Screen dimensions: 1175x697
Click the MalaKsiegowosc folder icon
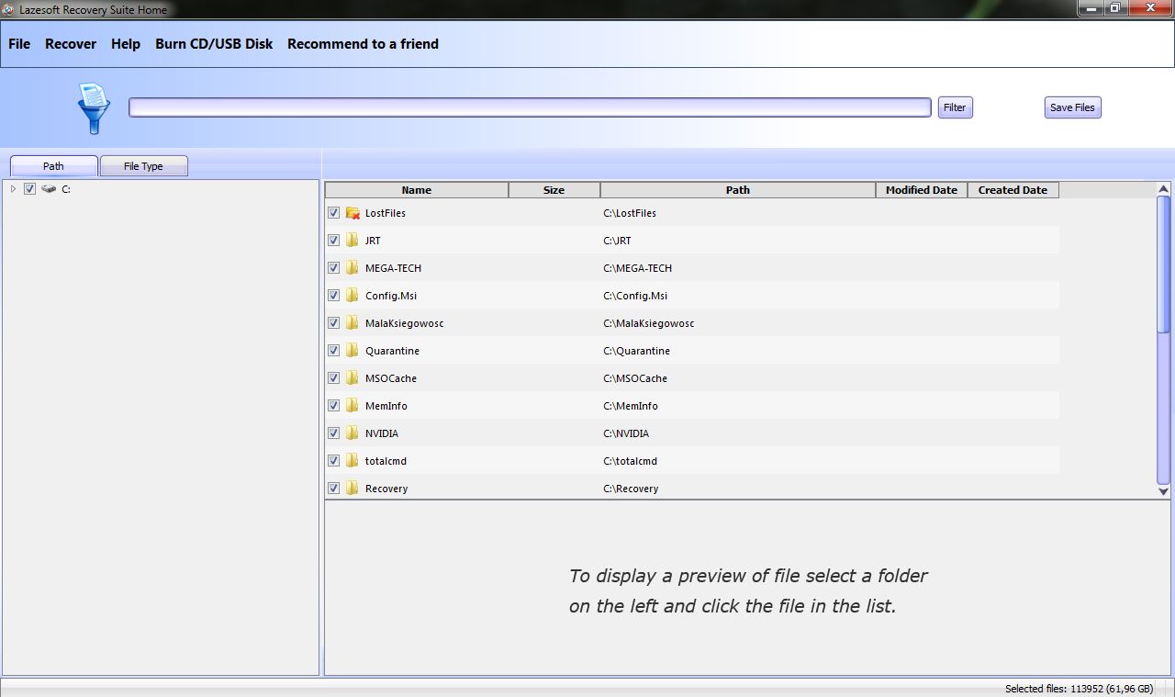click(x=352, y=323)
